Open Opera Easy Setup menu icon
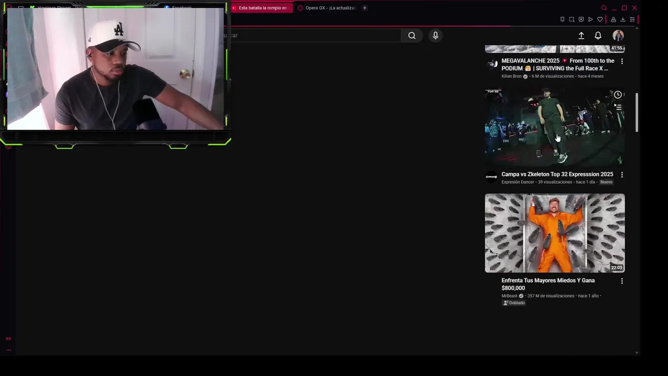668x376 pixels. (x=632, y=19)
